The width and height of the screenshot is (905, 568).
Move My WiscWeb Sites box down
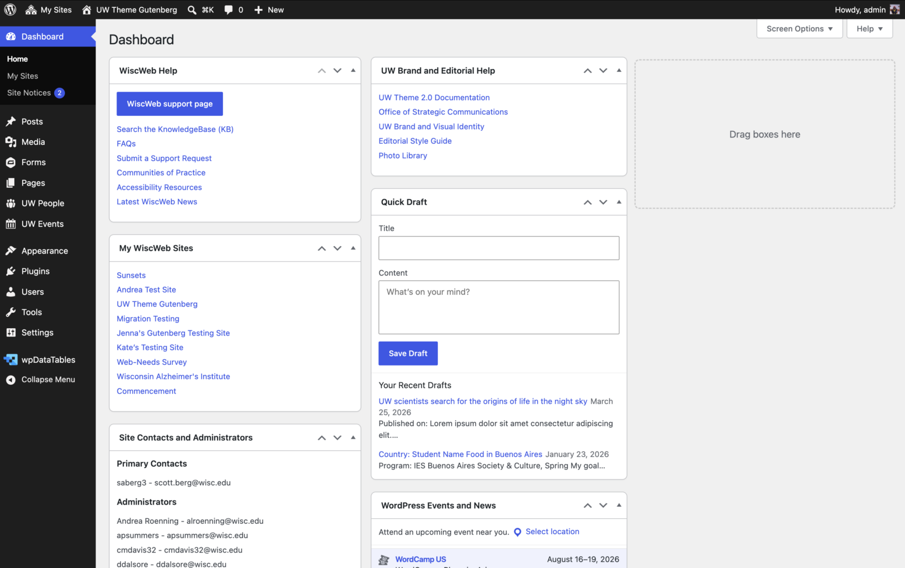tap(338, 248)
